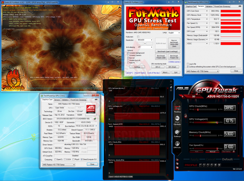This screenshot has width=244, height=181.
Task: Open GPU selector dropdown in Graphics Card window
Action: coord(59,164)
